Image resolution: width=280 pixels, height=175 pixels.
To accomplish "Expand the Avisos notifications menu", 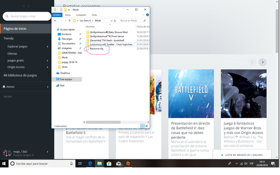I will pyautogui.click(x=48, y=87).
